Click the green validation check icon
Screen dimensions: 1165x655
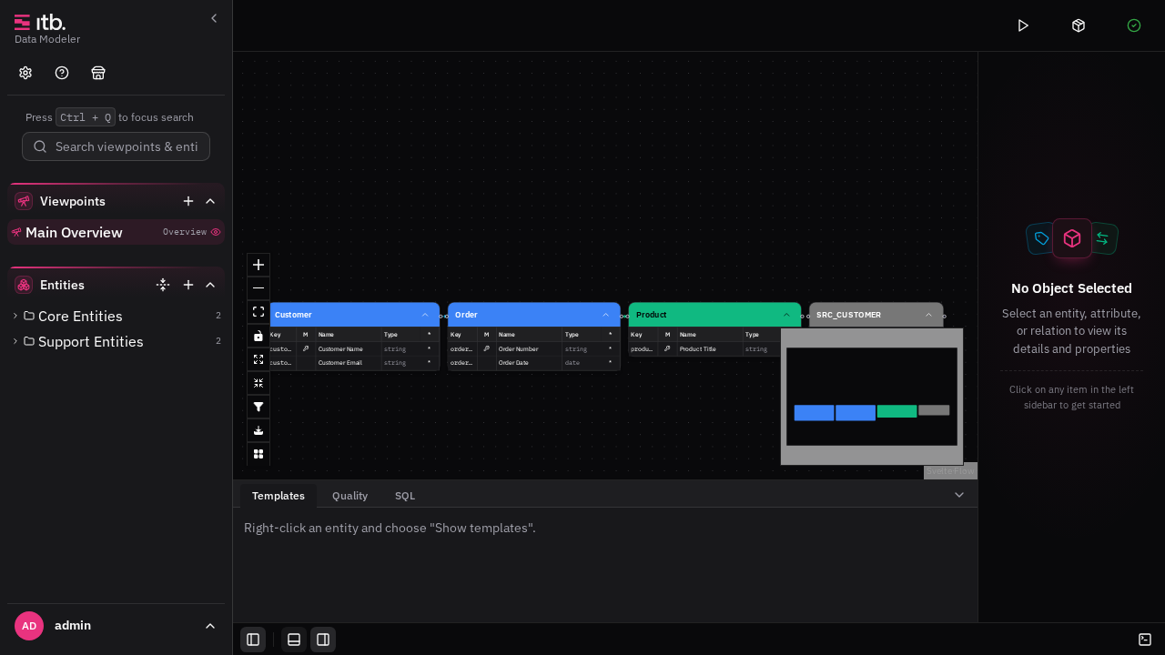[x=1134, y=25]
